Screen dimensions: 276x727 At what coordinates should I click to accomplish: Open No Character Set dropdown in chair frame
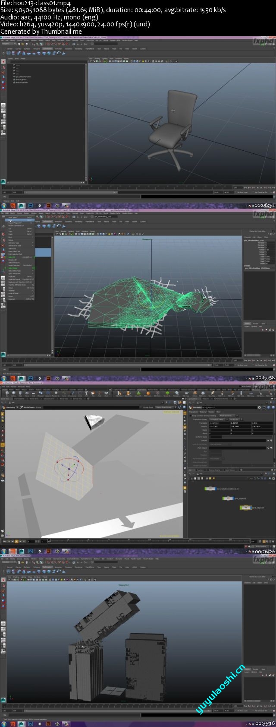260,192
